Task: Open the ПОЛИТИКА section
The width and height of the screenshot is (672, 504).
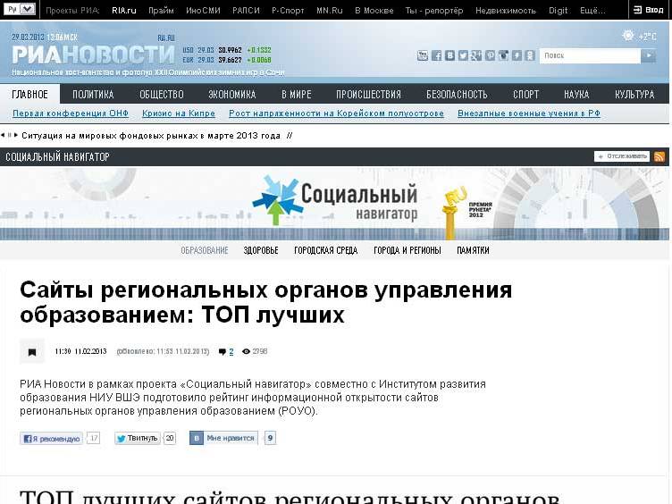Action: point(93,95)
